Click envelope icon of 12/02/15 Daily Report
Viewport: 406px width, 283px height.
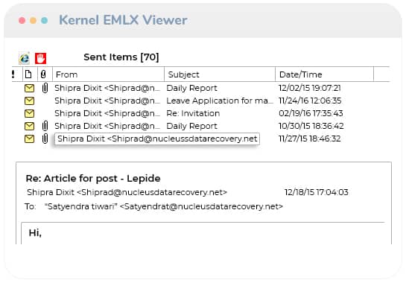(29, 89)
